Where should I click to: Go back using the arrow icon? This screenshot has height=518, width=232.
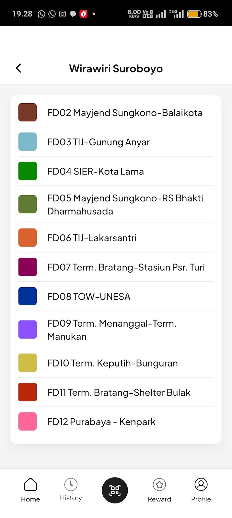tap(18, 68)
